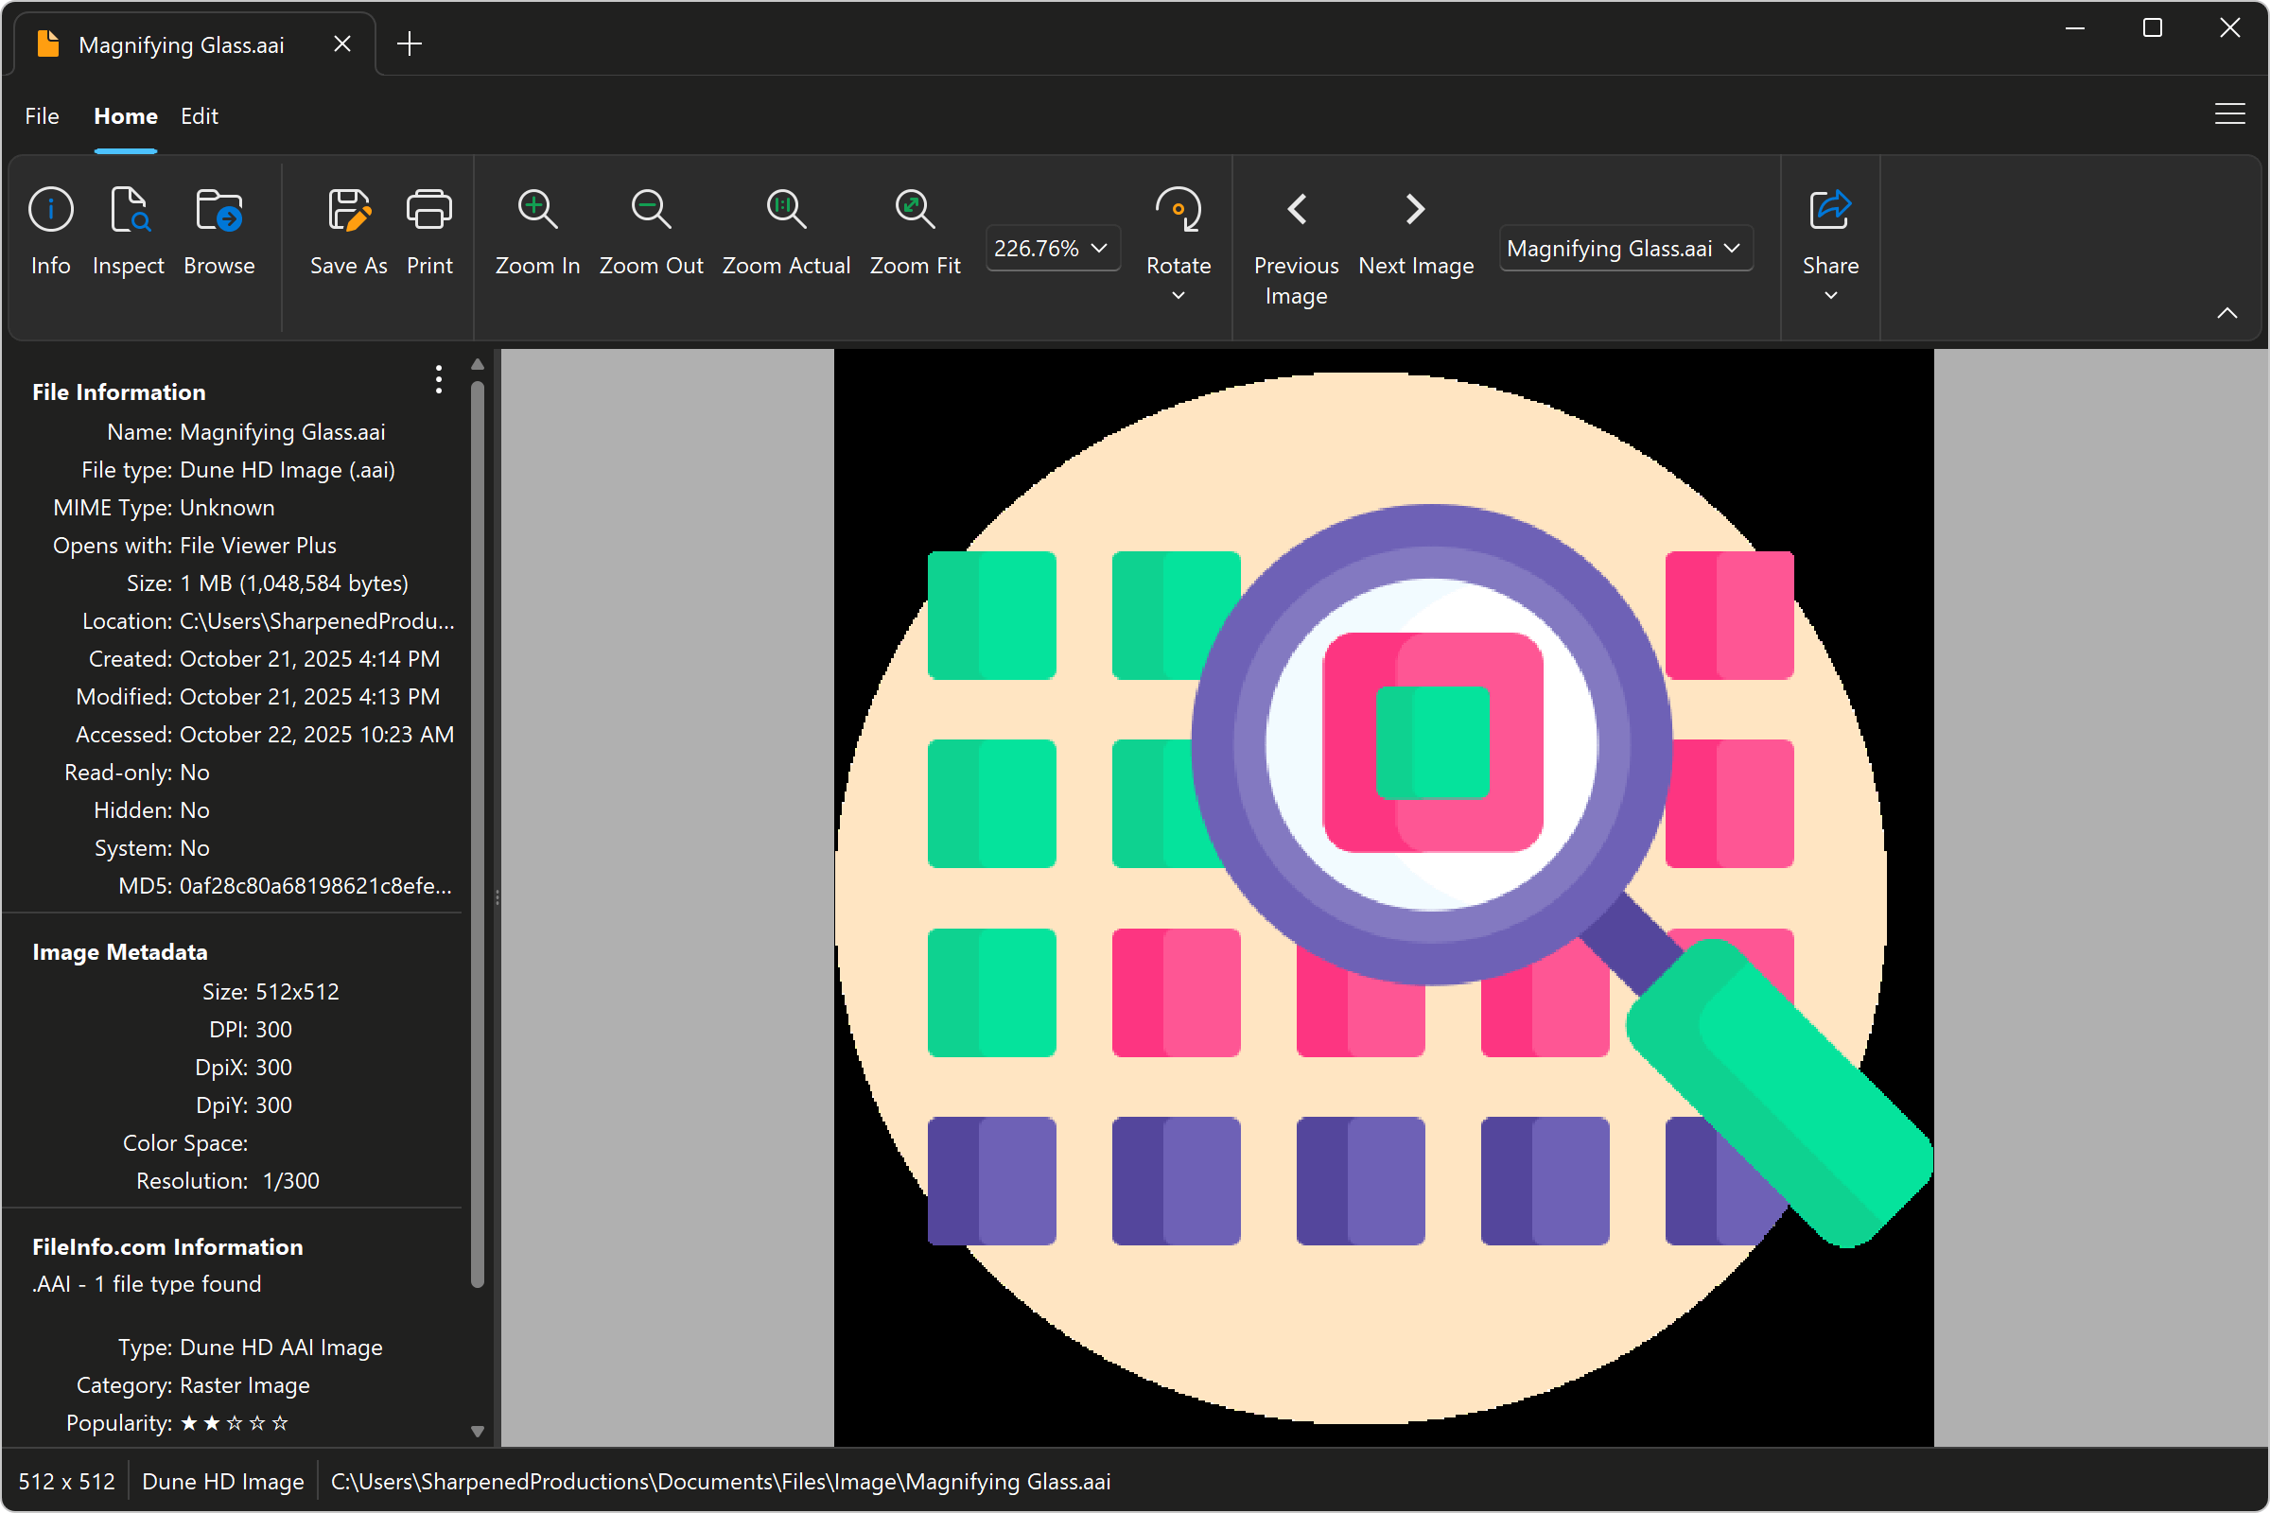This screenshot has width=2270, height=1513.
Task: Click Previous Image
Action: coord(1295,208)
